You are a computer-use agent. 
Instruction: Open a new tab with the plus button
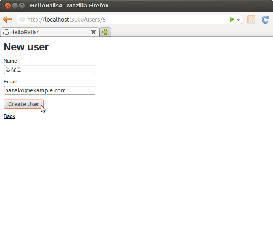coord(105,32)
